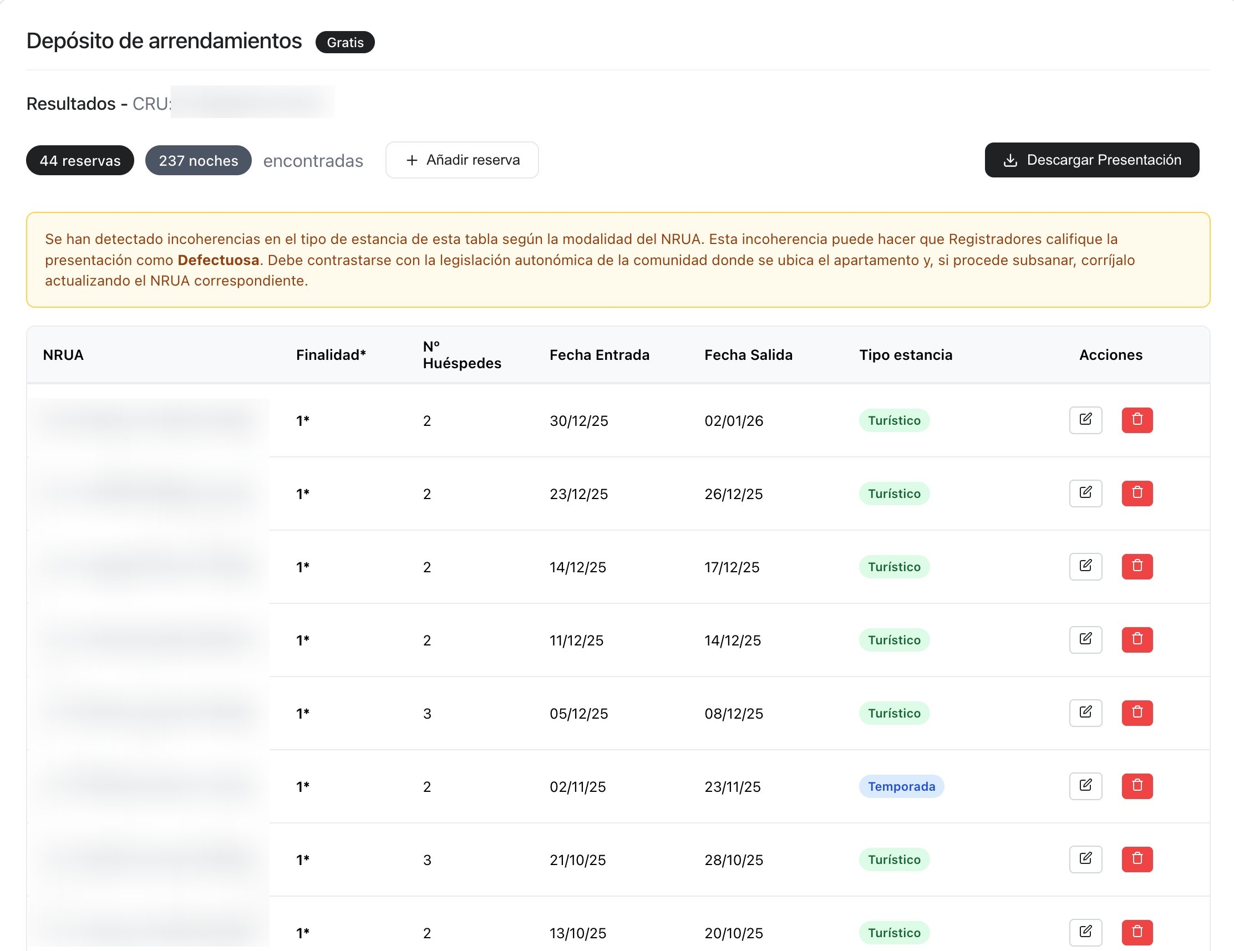Download with Descargar Presentación button
Screen dimensions: 1234x951
[1091, 160]
